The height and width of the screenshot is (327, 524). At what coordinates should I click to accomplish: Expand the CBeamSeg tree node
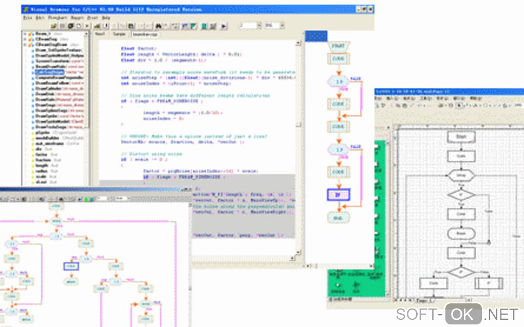pos(25,39)
